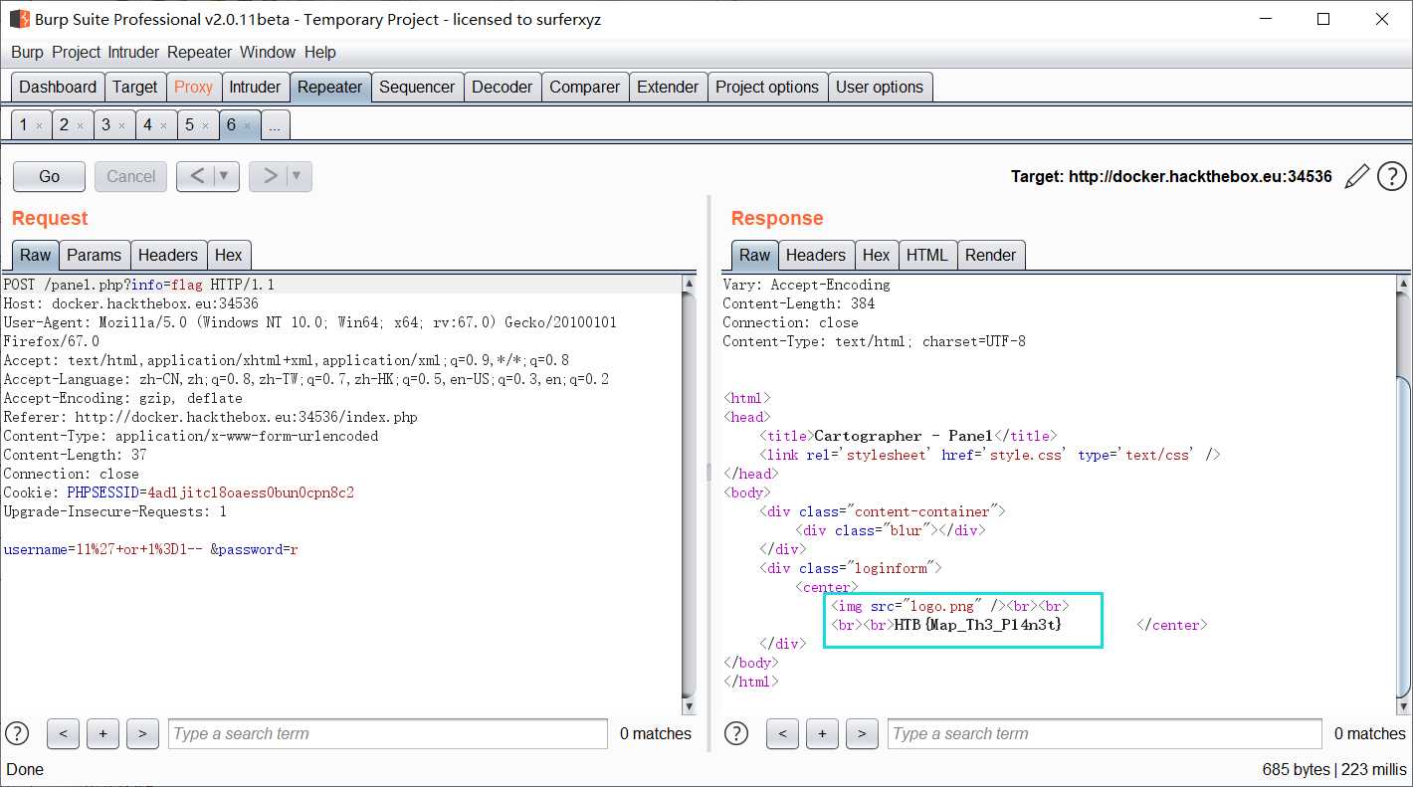
Task: Show response Headers view
Action: pos(815,255)
